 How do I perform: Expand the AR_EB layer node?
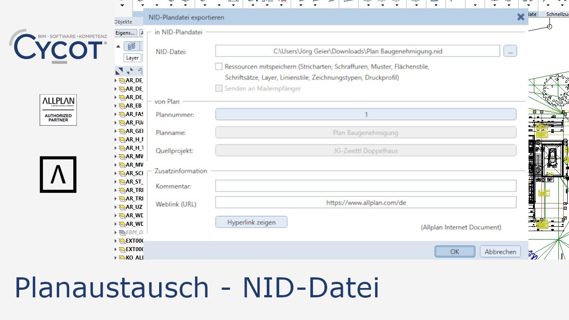click(x=116, y=106)
